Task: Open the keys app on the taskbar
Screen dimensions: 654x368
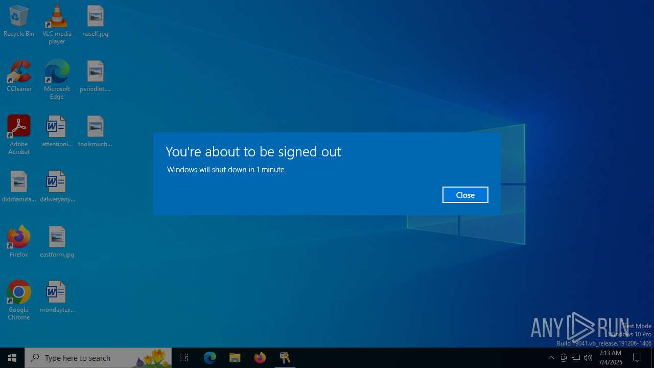Action: coord(285,358)
